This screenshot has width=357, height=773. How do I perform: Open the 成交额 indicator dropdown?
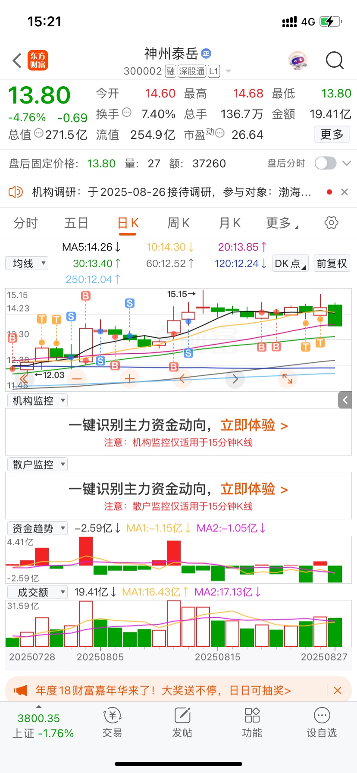(38, 592)
